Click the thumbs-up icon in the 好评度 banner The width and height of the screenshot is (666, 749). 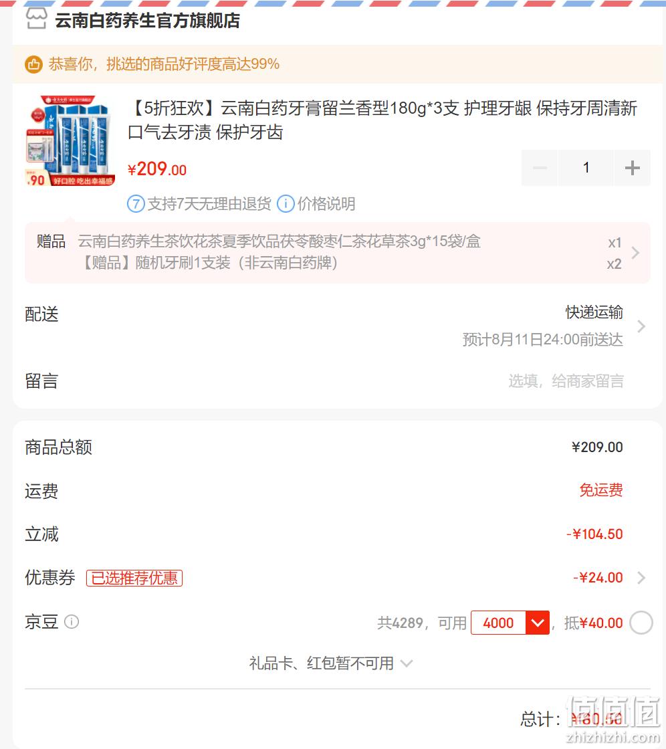point(33,64)
